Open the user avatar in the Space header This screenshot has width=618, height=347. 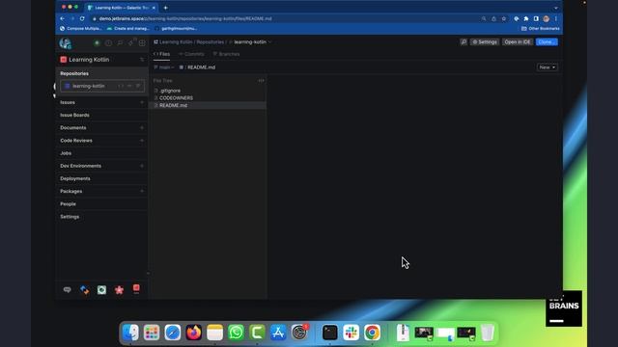tap(65, 42)
